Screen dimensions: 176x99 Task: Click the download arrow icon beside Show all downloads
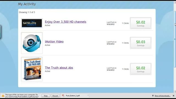point(153,96)
